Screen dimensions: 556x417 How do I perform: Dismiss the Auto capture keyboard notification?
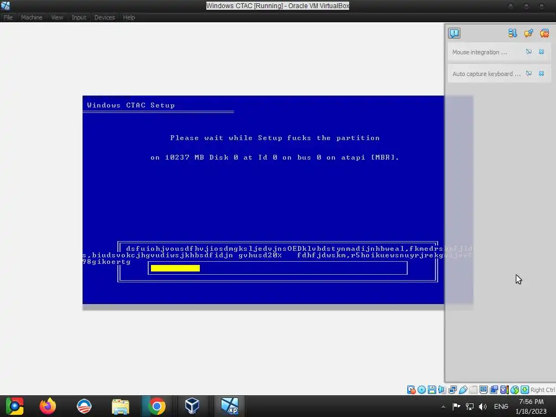point(541,73)
